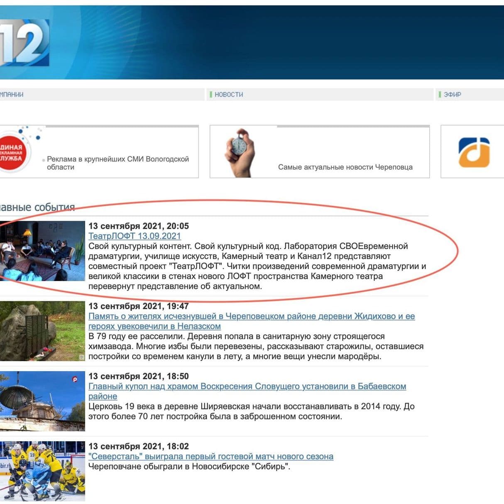The width and height of the screenshot is (504, 504).
Task: Click the blue-orange logo in the right banner
Action: pos(474,152)
